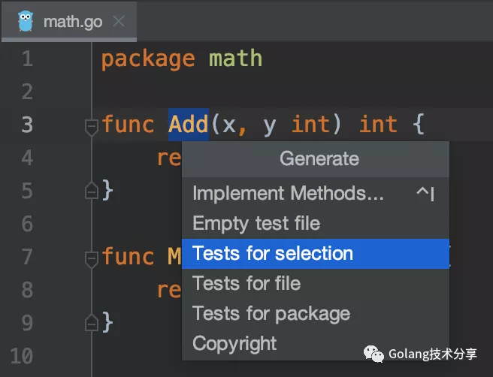This screenshot has width=493, height=377.
Task: Choose Empty test file option
Action: 256,223
